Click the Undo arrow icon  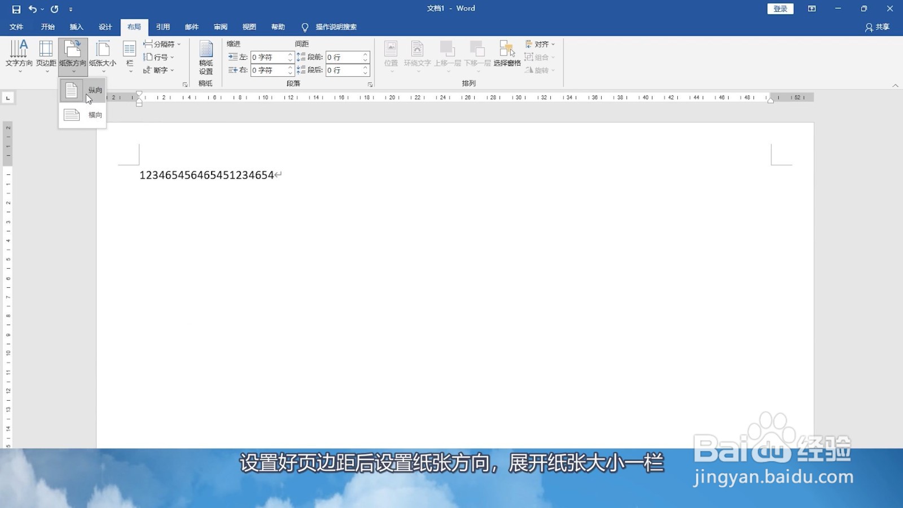(x=33, y=9)
